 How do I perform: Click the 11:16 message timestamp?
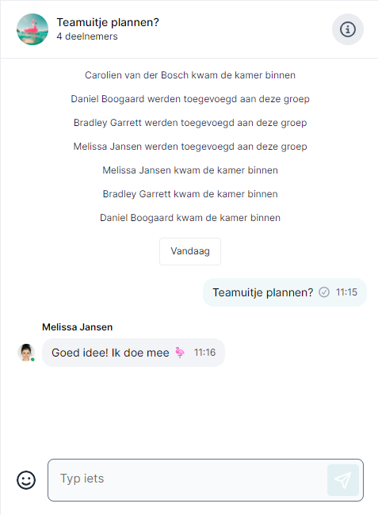point(204,353)
